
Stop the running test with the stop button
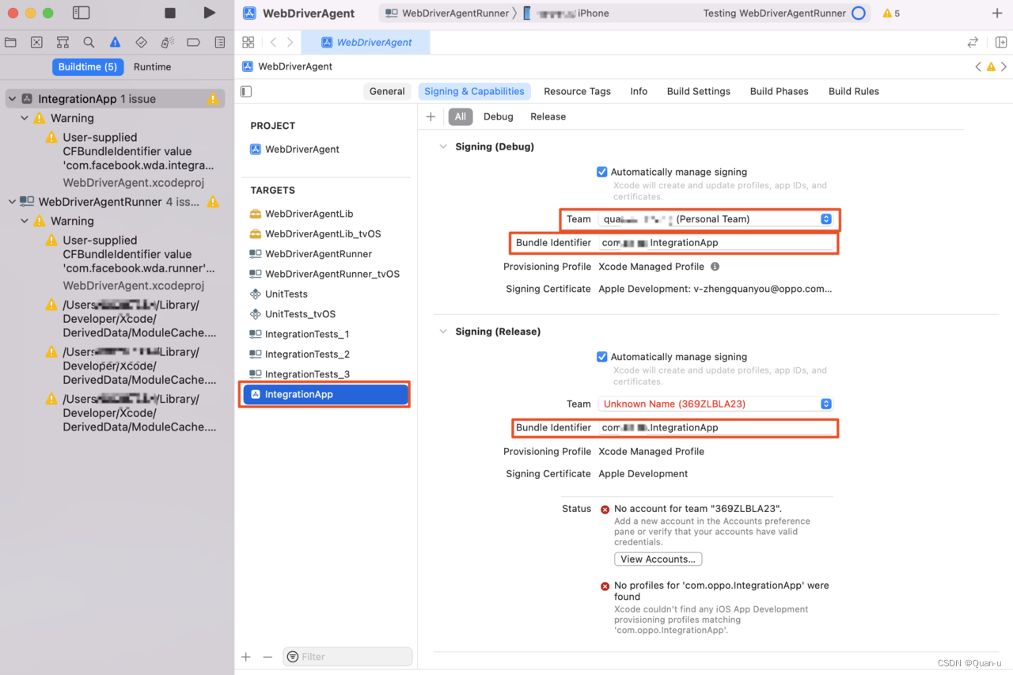[170, 13]
